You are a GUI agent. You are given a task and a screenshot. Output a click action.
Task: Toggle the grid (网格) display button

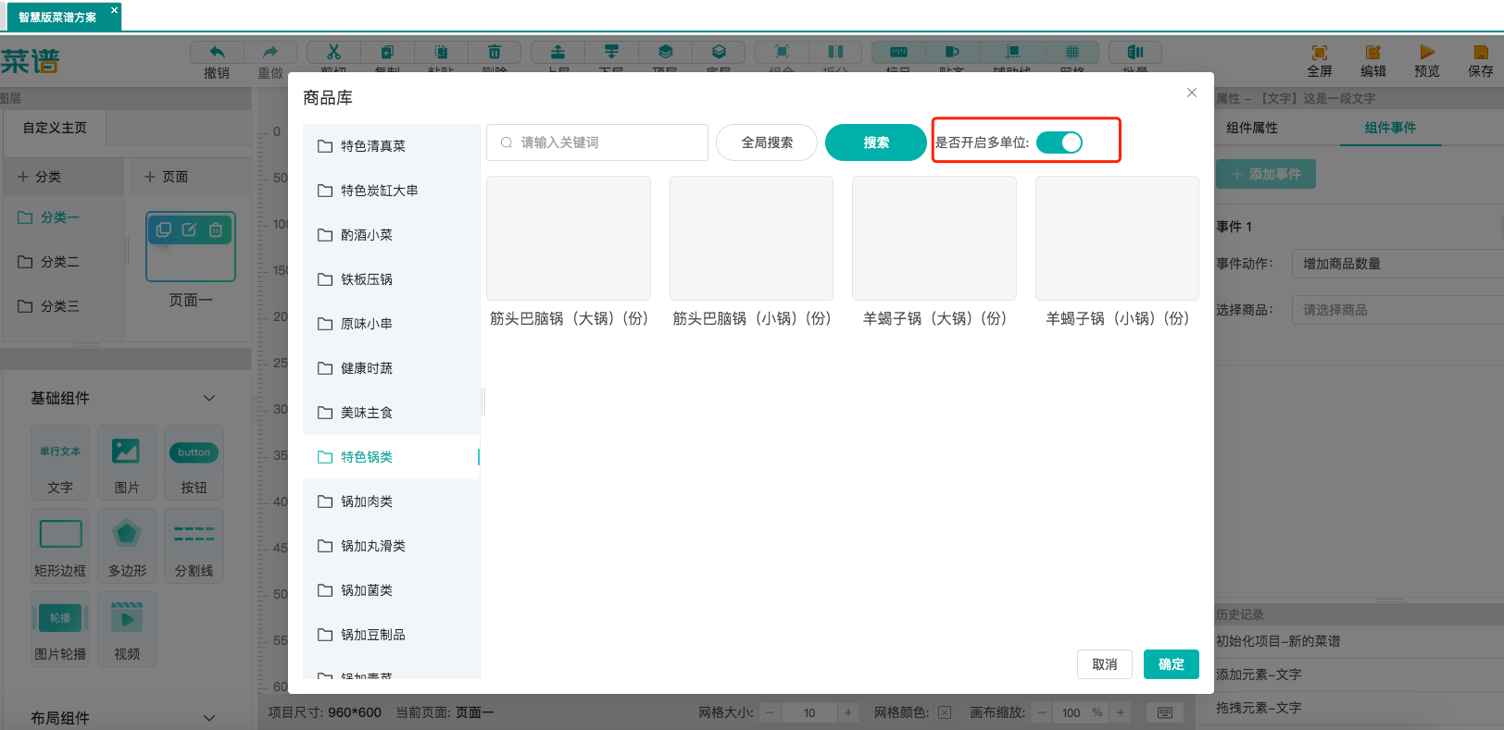click(1072, 53)
